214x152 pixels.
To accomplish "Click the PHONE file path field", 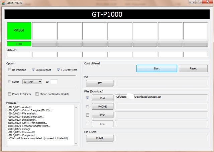I will (162, 106).
